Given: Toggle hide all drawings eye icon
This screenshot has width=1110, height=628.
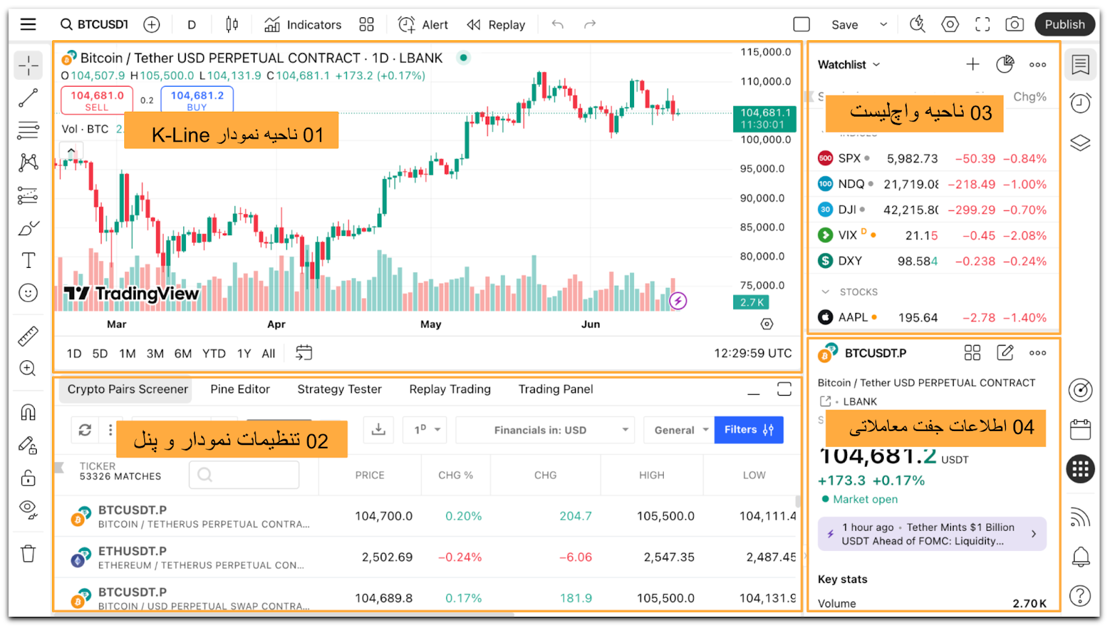Looking at the screenshot, I should click(28, 509).
